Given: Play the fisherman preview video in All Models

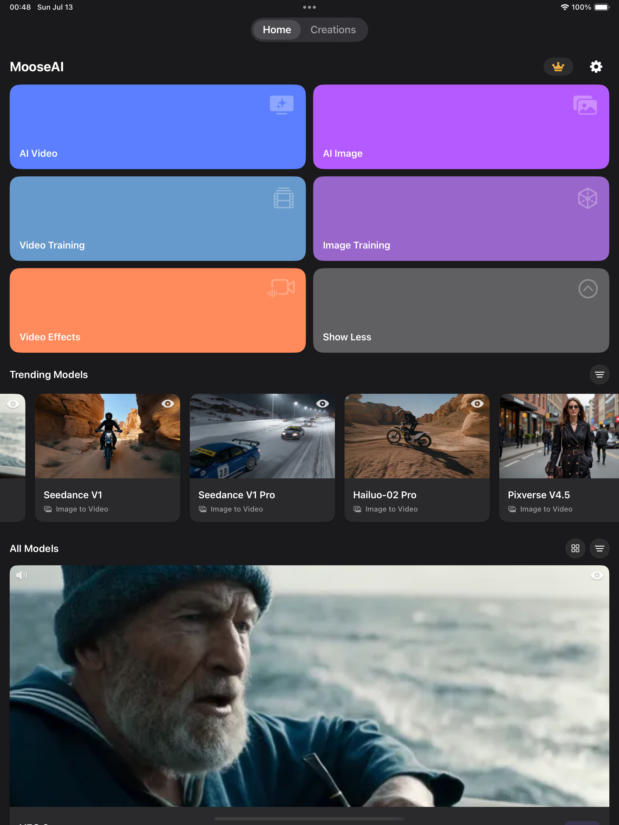Looking at the screenshot, I should click(309, 686).
